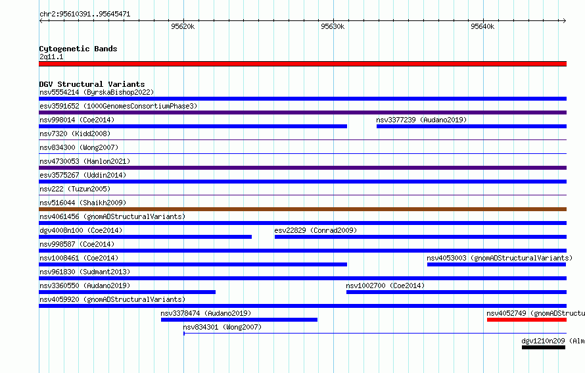This screenshot has height=373, width=585.
Task: Click the nsv4053003 gnomAD variant bar
Action: coord(496,264)
